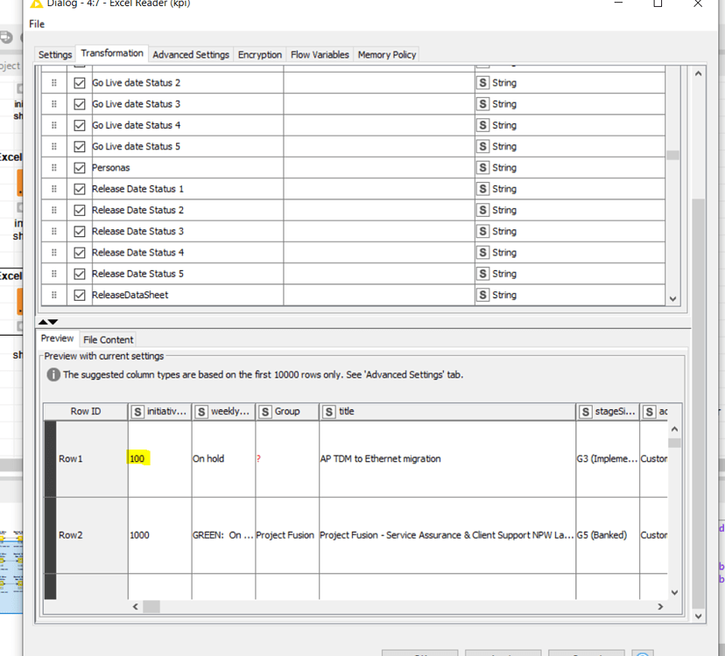Click the drag handle beside Release Date Status 5

tap(54, 273)
